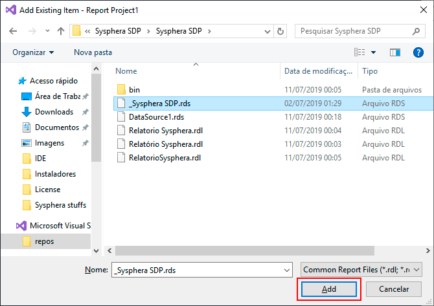Click the Pasta de arquivos type cell

pyautogui.click(x=392, y=90)
